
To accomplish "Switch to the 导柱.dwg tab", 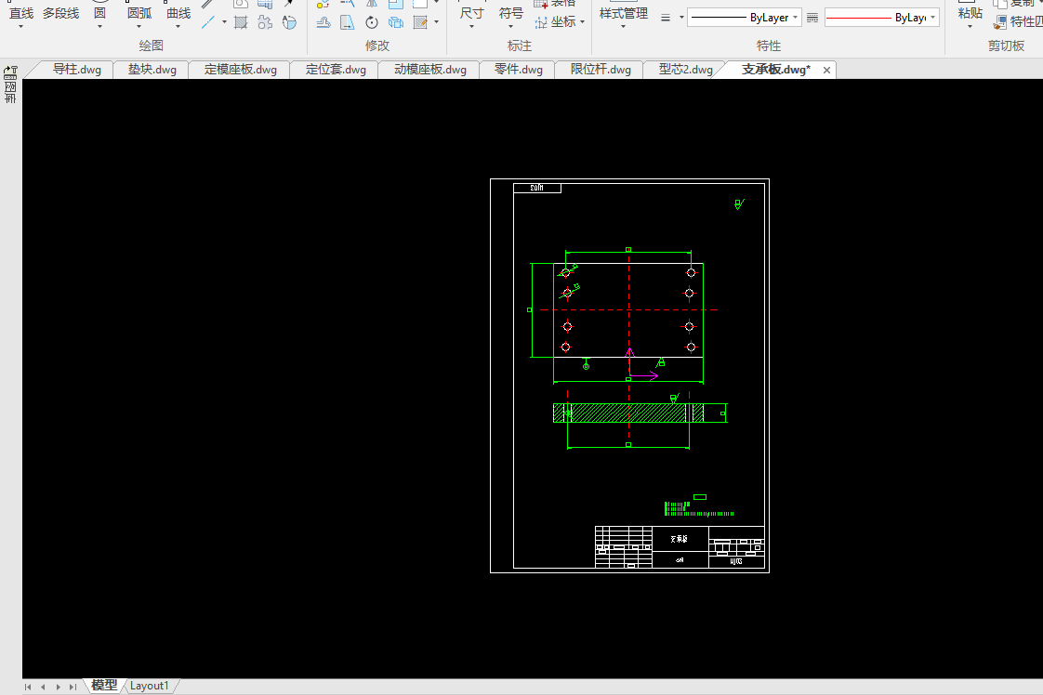I will point(76,70).
